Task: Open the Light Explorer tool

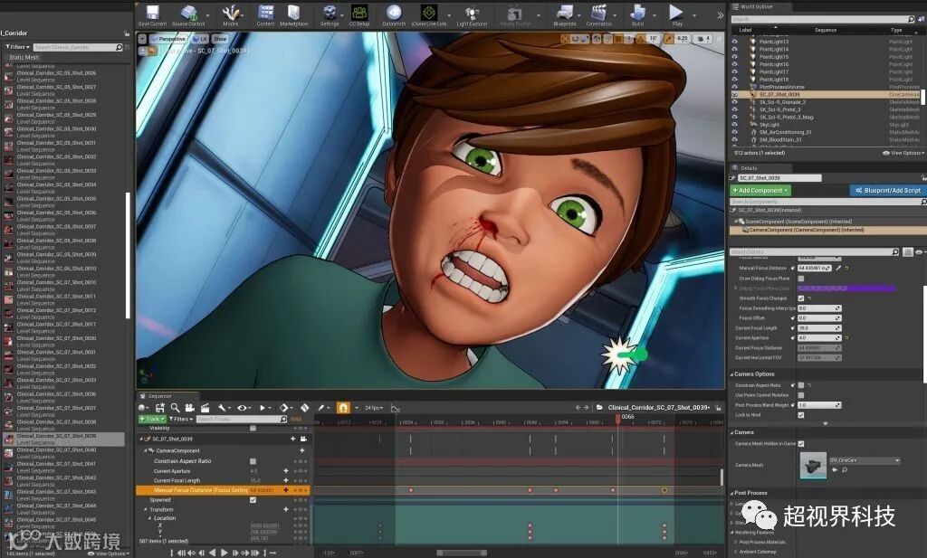Action: pyautogui.click(x=471, y=14)
